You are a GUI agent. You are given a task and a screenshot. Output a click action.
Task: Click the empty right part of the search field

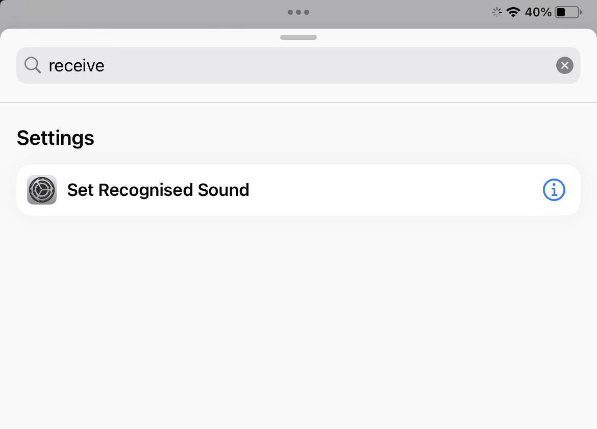(x=357, y=65)
